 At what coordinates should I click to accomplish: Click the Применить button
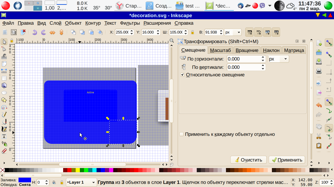(287, 160)
